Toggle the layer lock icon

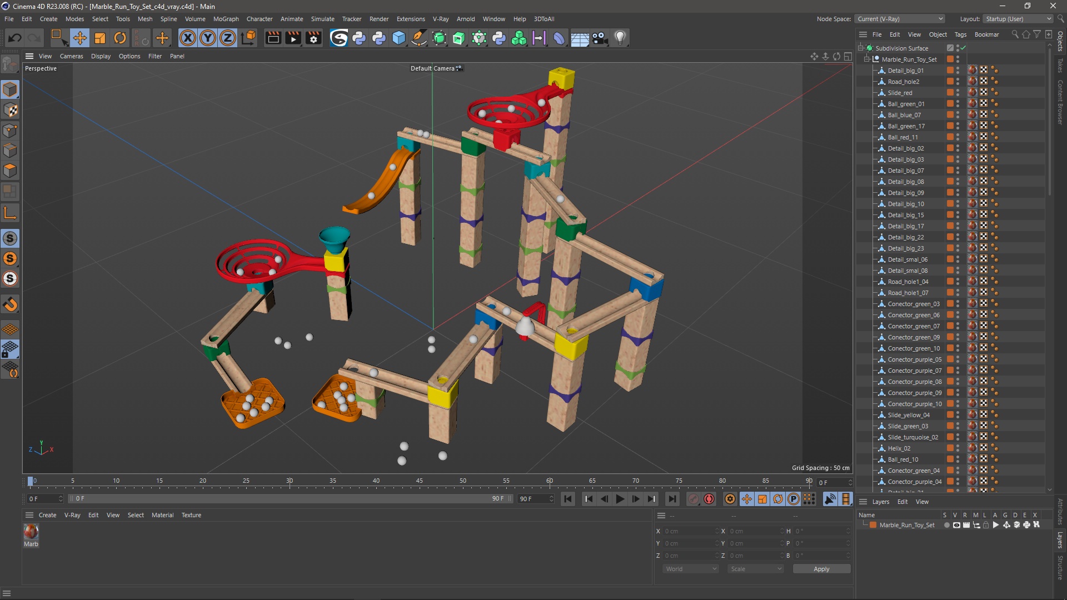click(986, 525)
